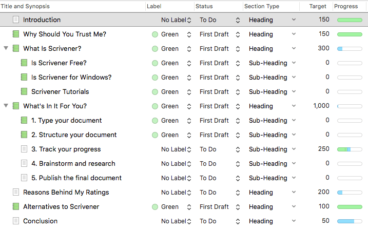Open the Status popup for Introduction
368x230 pixels.
(x=238, y=20)
